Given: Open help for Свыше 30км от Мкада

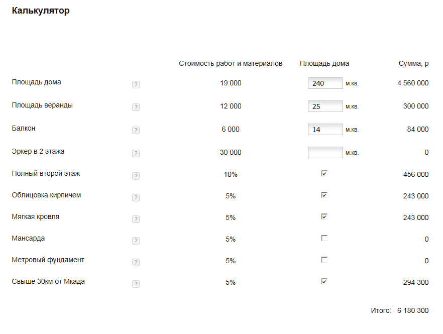Looking at the screenshot, I should [x=136, y=284].
